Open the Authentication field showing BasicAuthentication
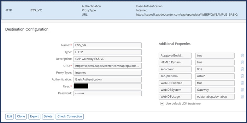The height and width of the screenshot is (123, 247). coord(108,80)
